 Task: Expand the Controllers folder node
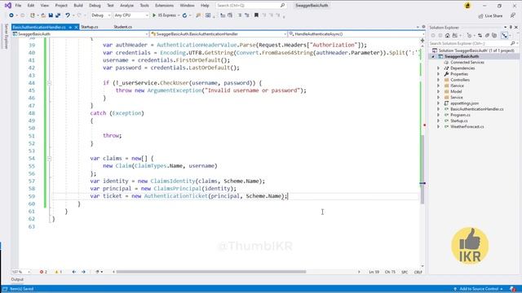(x=439, y=80)
